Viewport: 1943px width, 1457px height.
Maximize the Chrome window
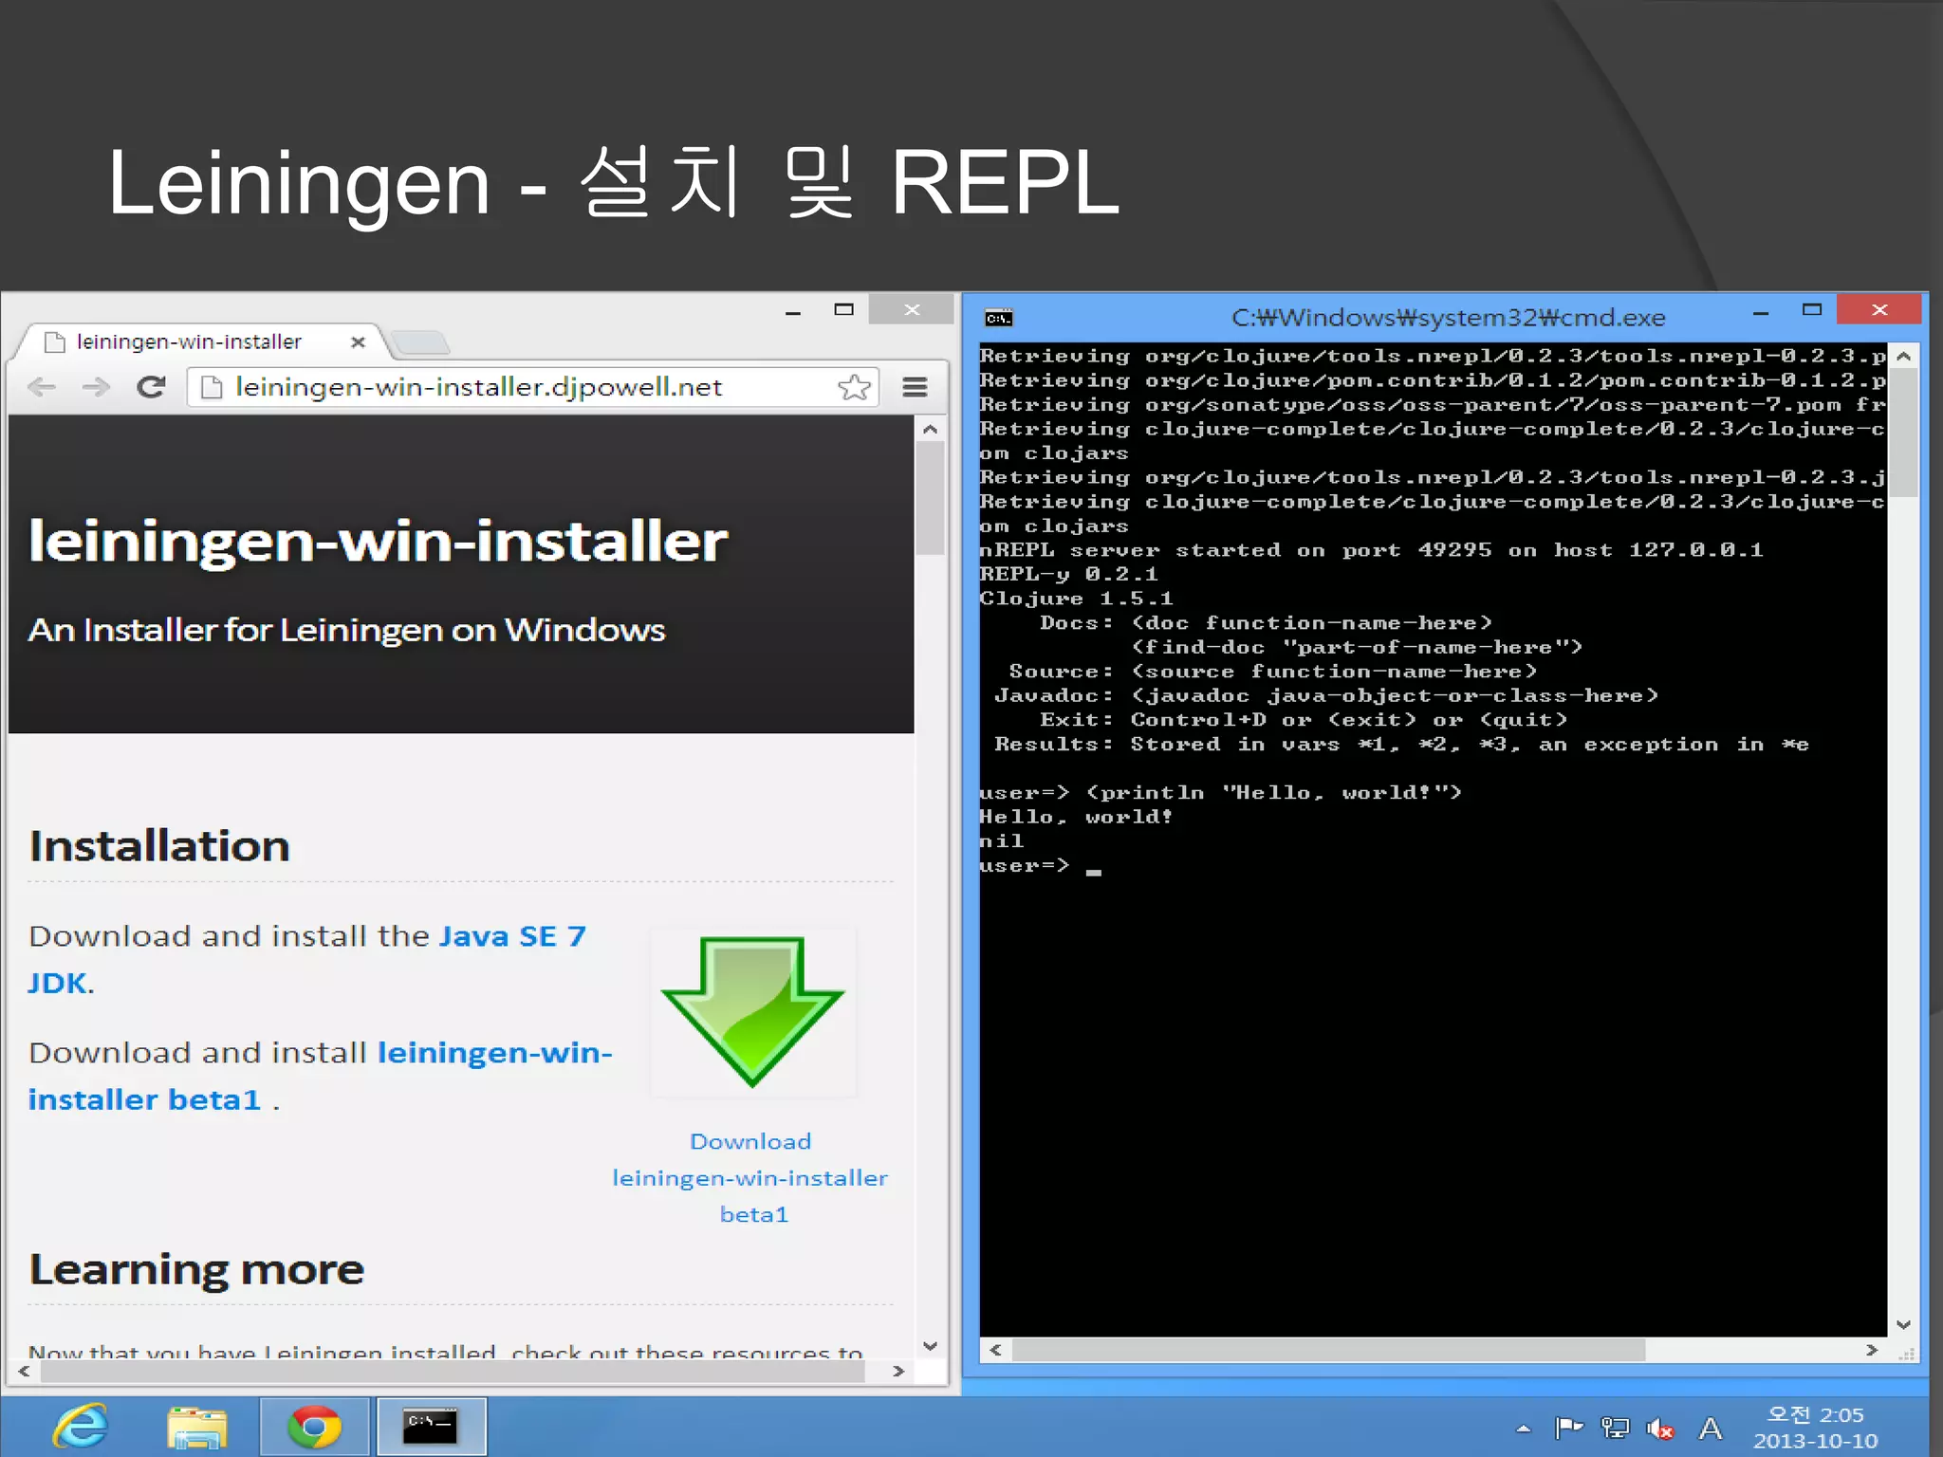843,309
